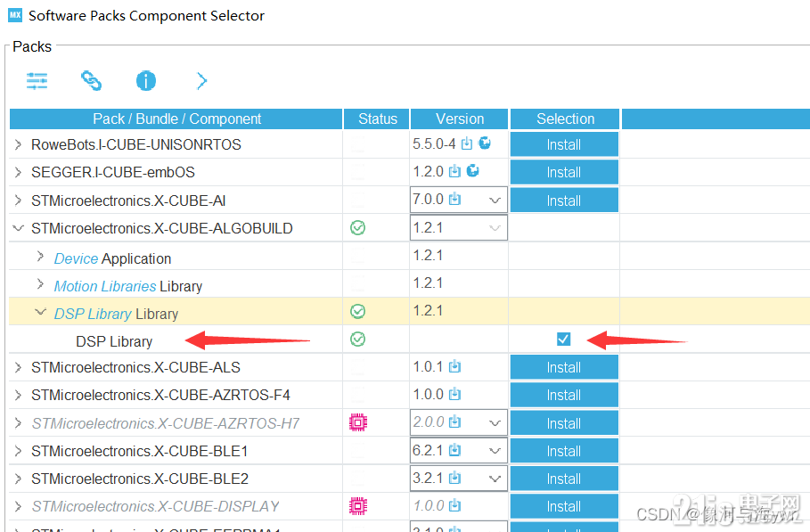The width and height of the screenshot is (810, 532).
Task: Install the X-CUBE-AZRTOS-F4 pack
Action: [x=564, y=395]
